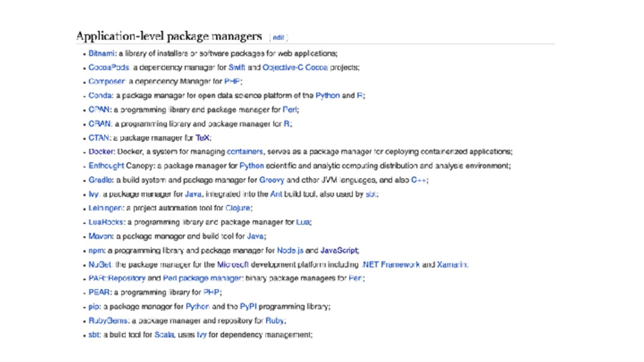Follow the Ant build tool link

pyautogui.click(x=276, y=194)
